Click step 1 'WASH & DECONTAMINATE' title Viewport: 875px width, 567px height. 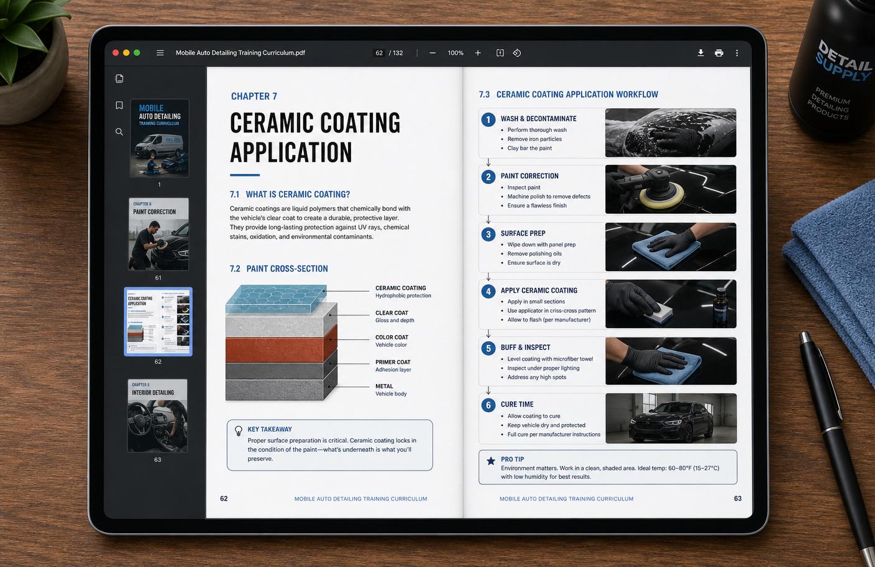pos(539,119)
